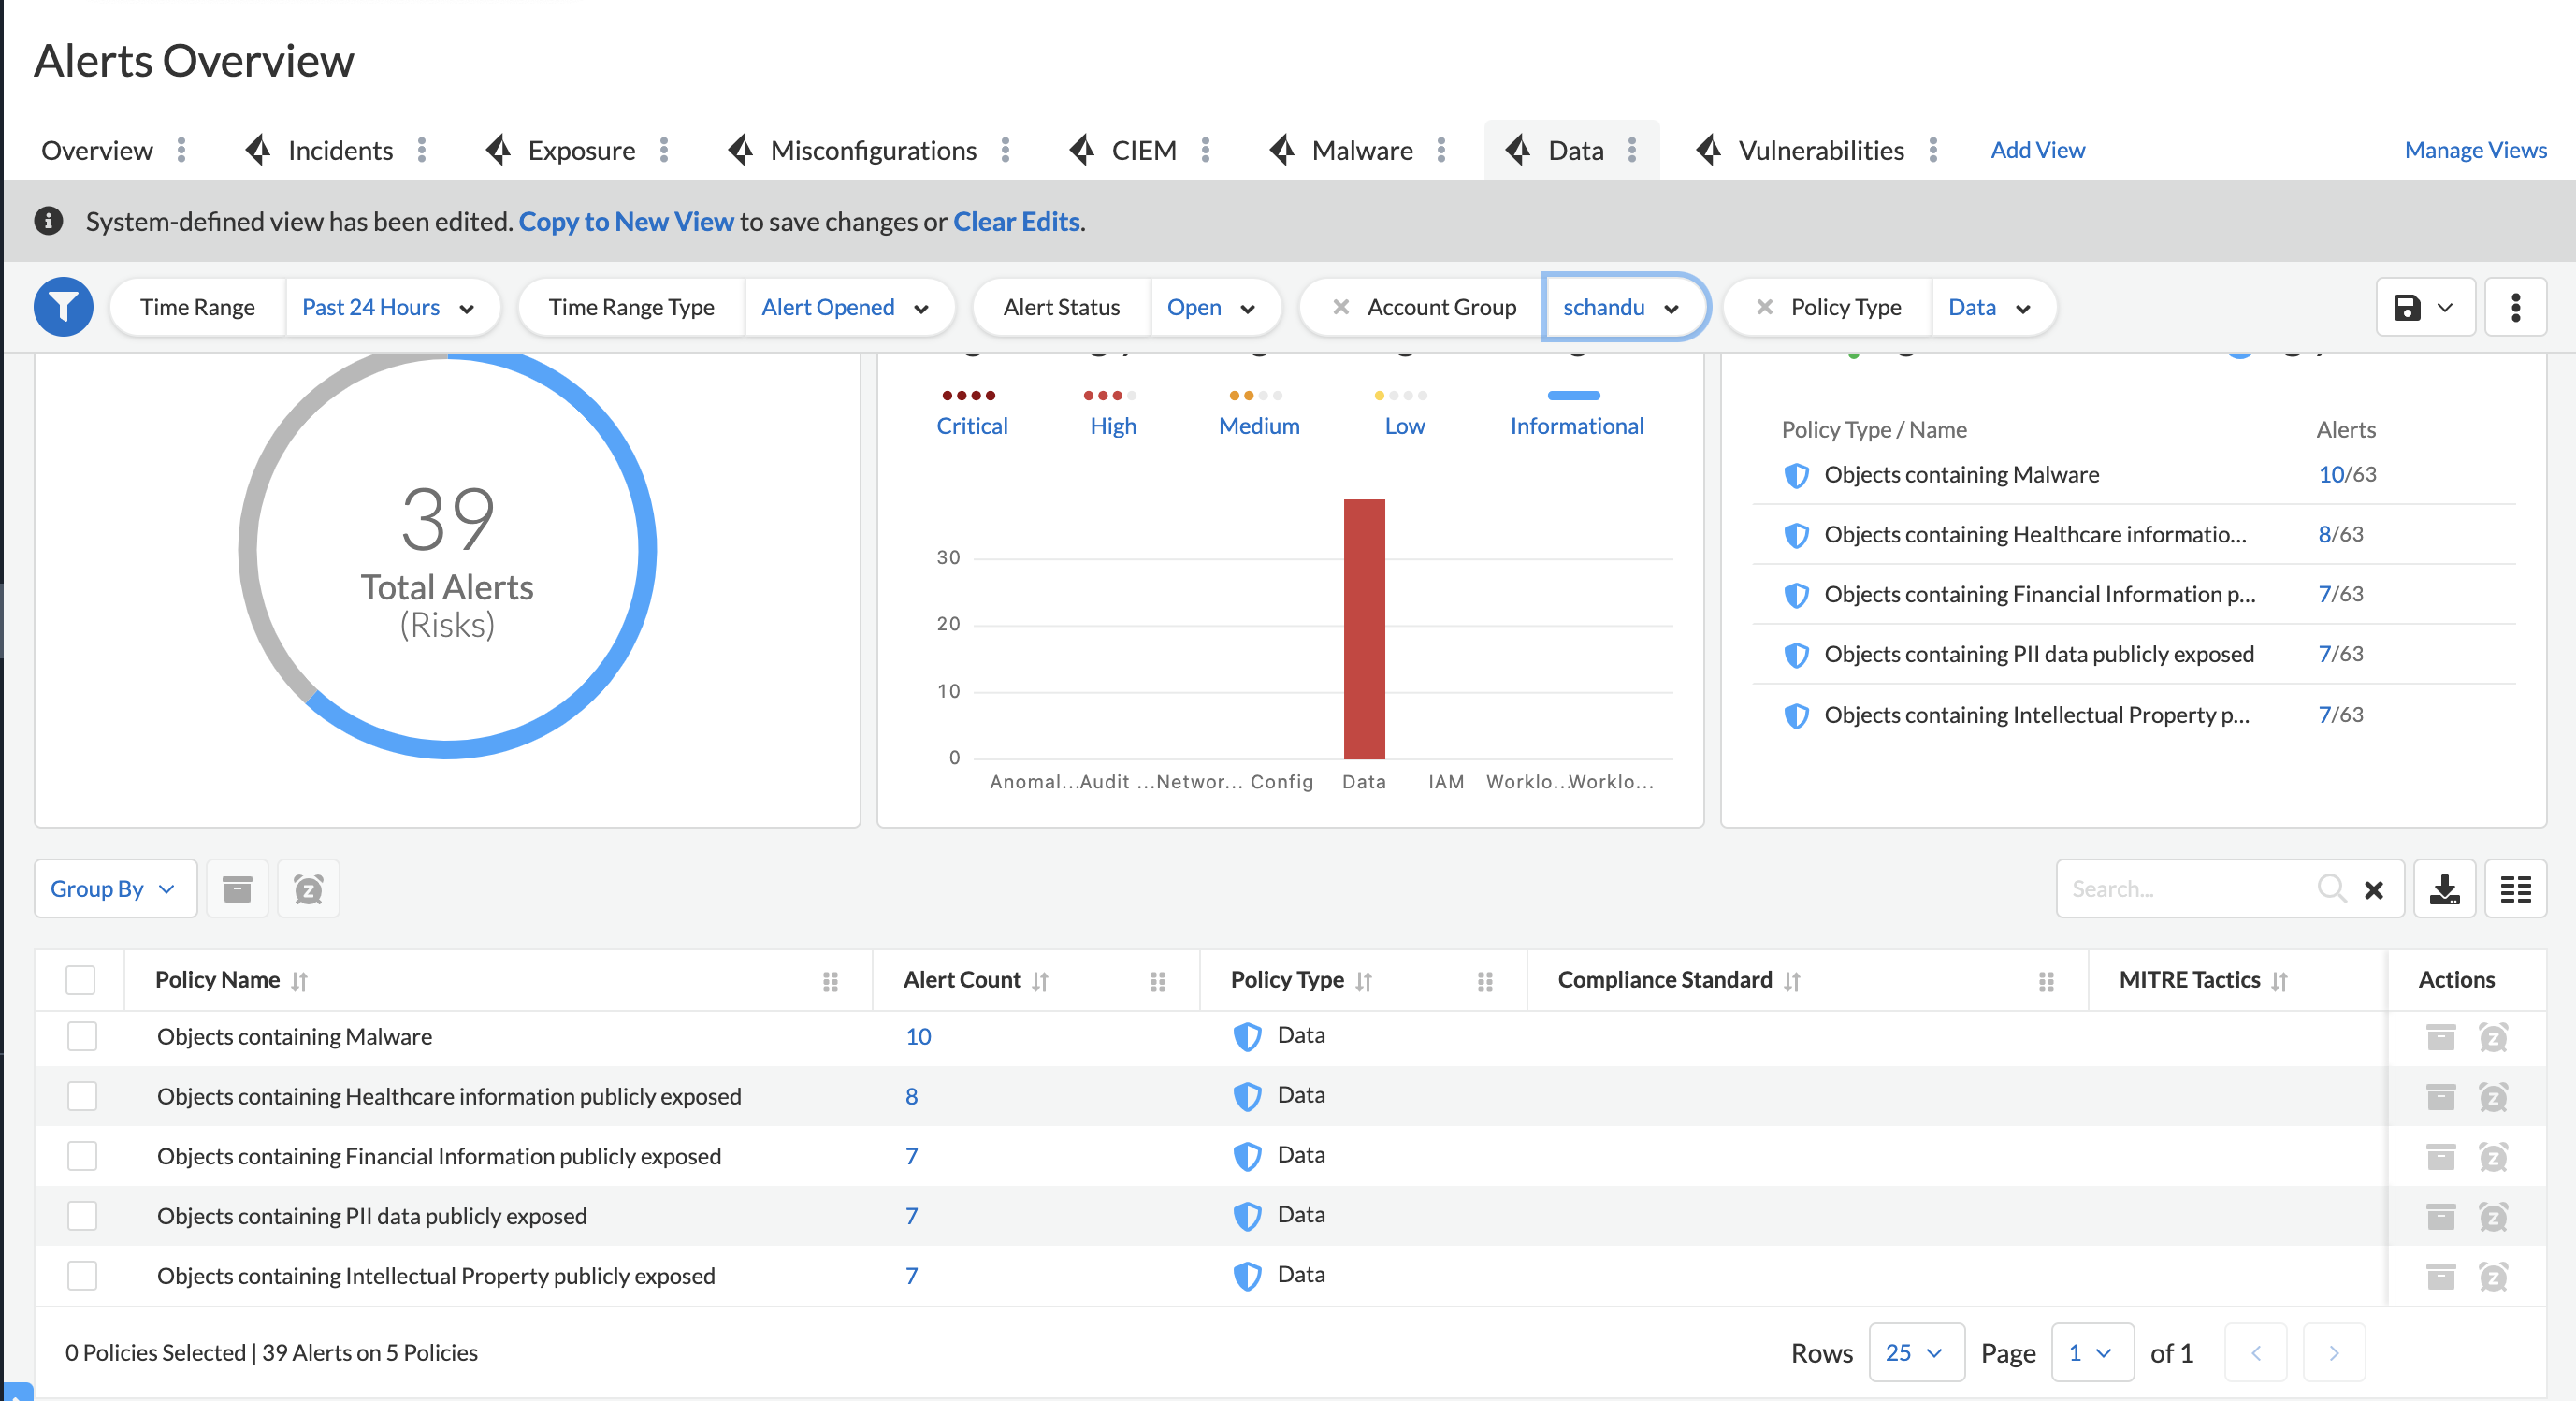Click the download icon in the toolbar
This screenshot has width=2576, height=1401.
click(x=2447, y=890)
